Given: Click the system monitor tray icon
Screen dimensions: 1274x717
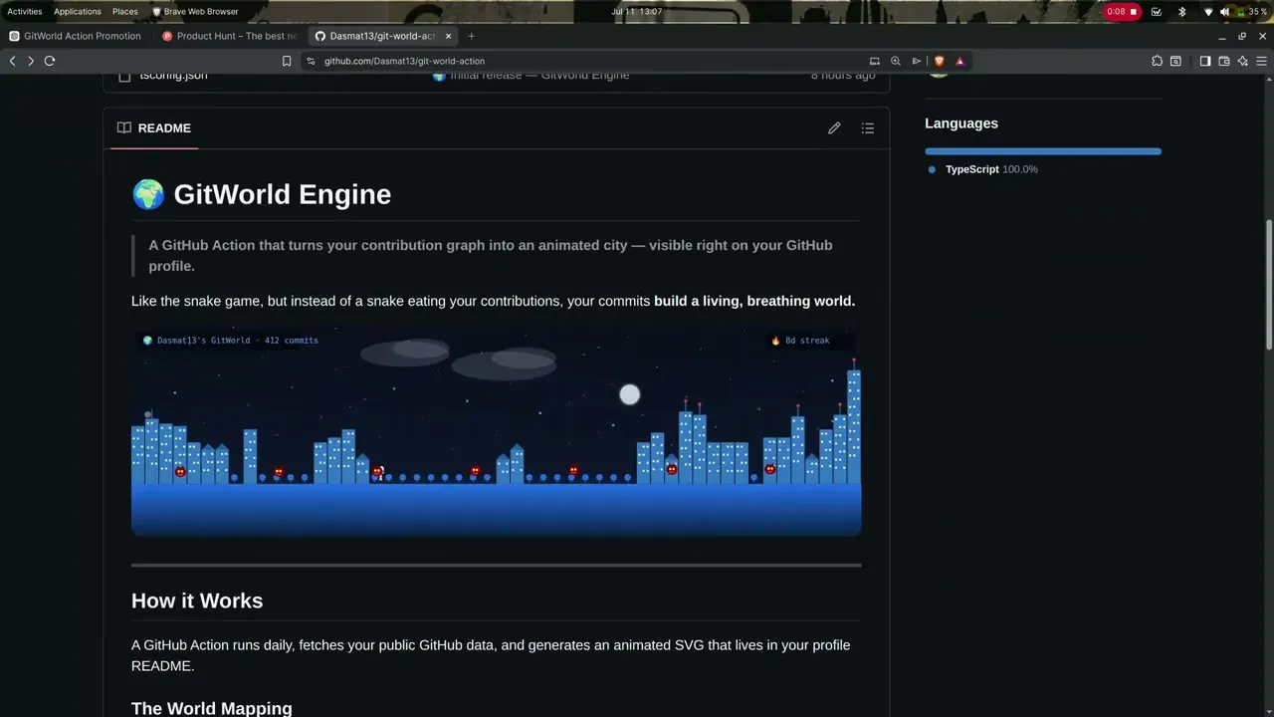Looking at the screenshot, I should [1157, 12].
